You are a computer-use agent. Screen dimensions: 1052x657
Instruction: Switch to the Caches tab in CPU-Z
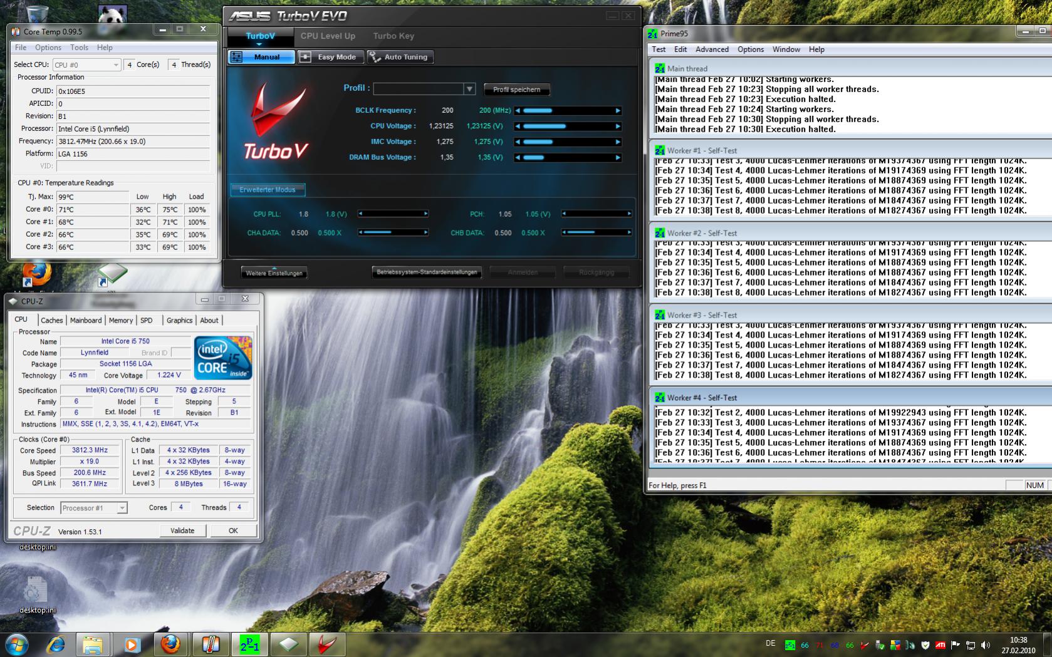(52, 320)
